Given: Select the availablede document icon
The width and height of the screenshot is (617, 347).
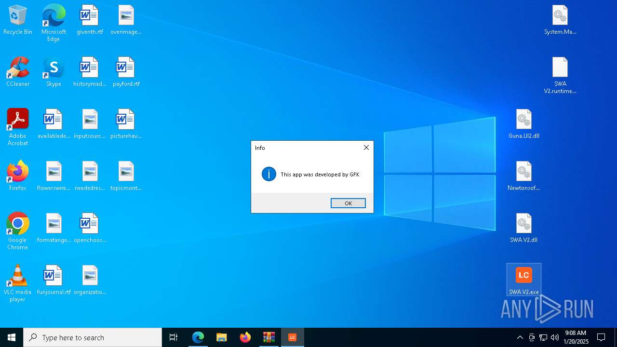Looking at the screenshot, I should click(x=54, y=124).
